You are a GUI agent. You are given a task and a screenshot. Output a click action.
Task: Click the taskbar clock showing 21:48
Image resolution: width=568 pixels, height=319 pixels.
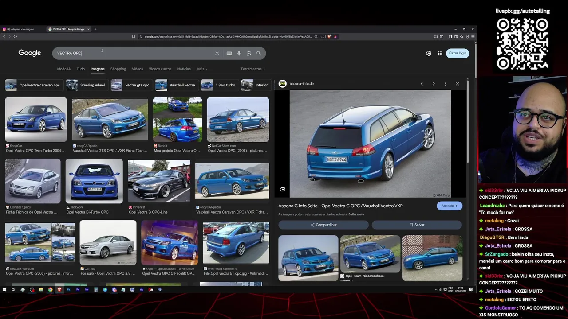[461, 290]
